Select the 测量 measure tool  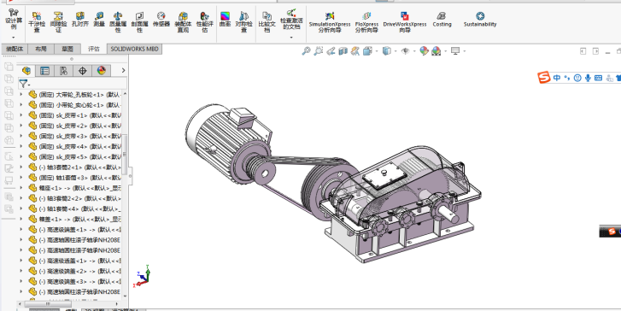pyautogui.click(x=99, y=19)
